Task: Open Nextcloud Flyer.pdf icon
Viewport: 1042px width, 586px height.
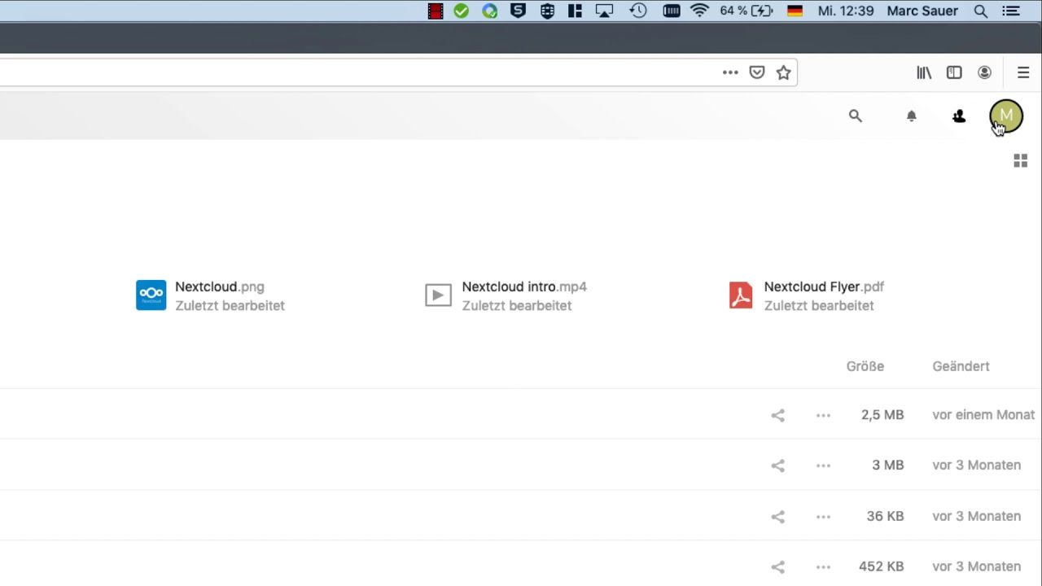Action: coord(741,295)
